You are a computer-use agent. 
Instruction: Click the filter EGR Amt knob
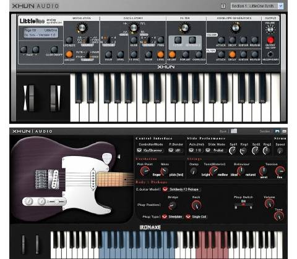click(186, 54)
